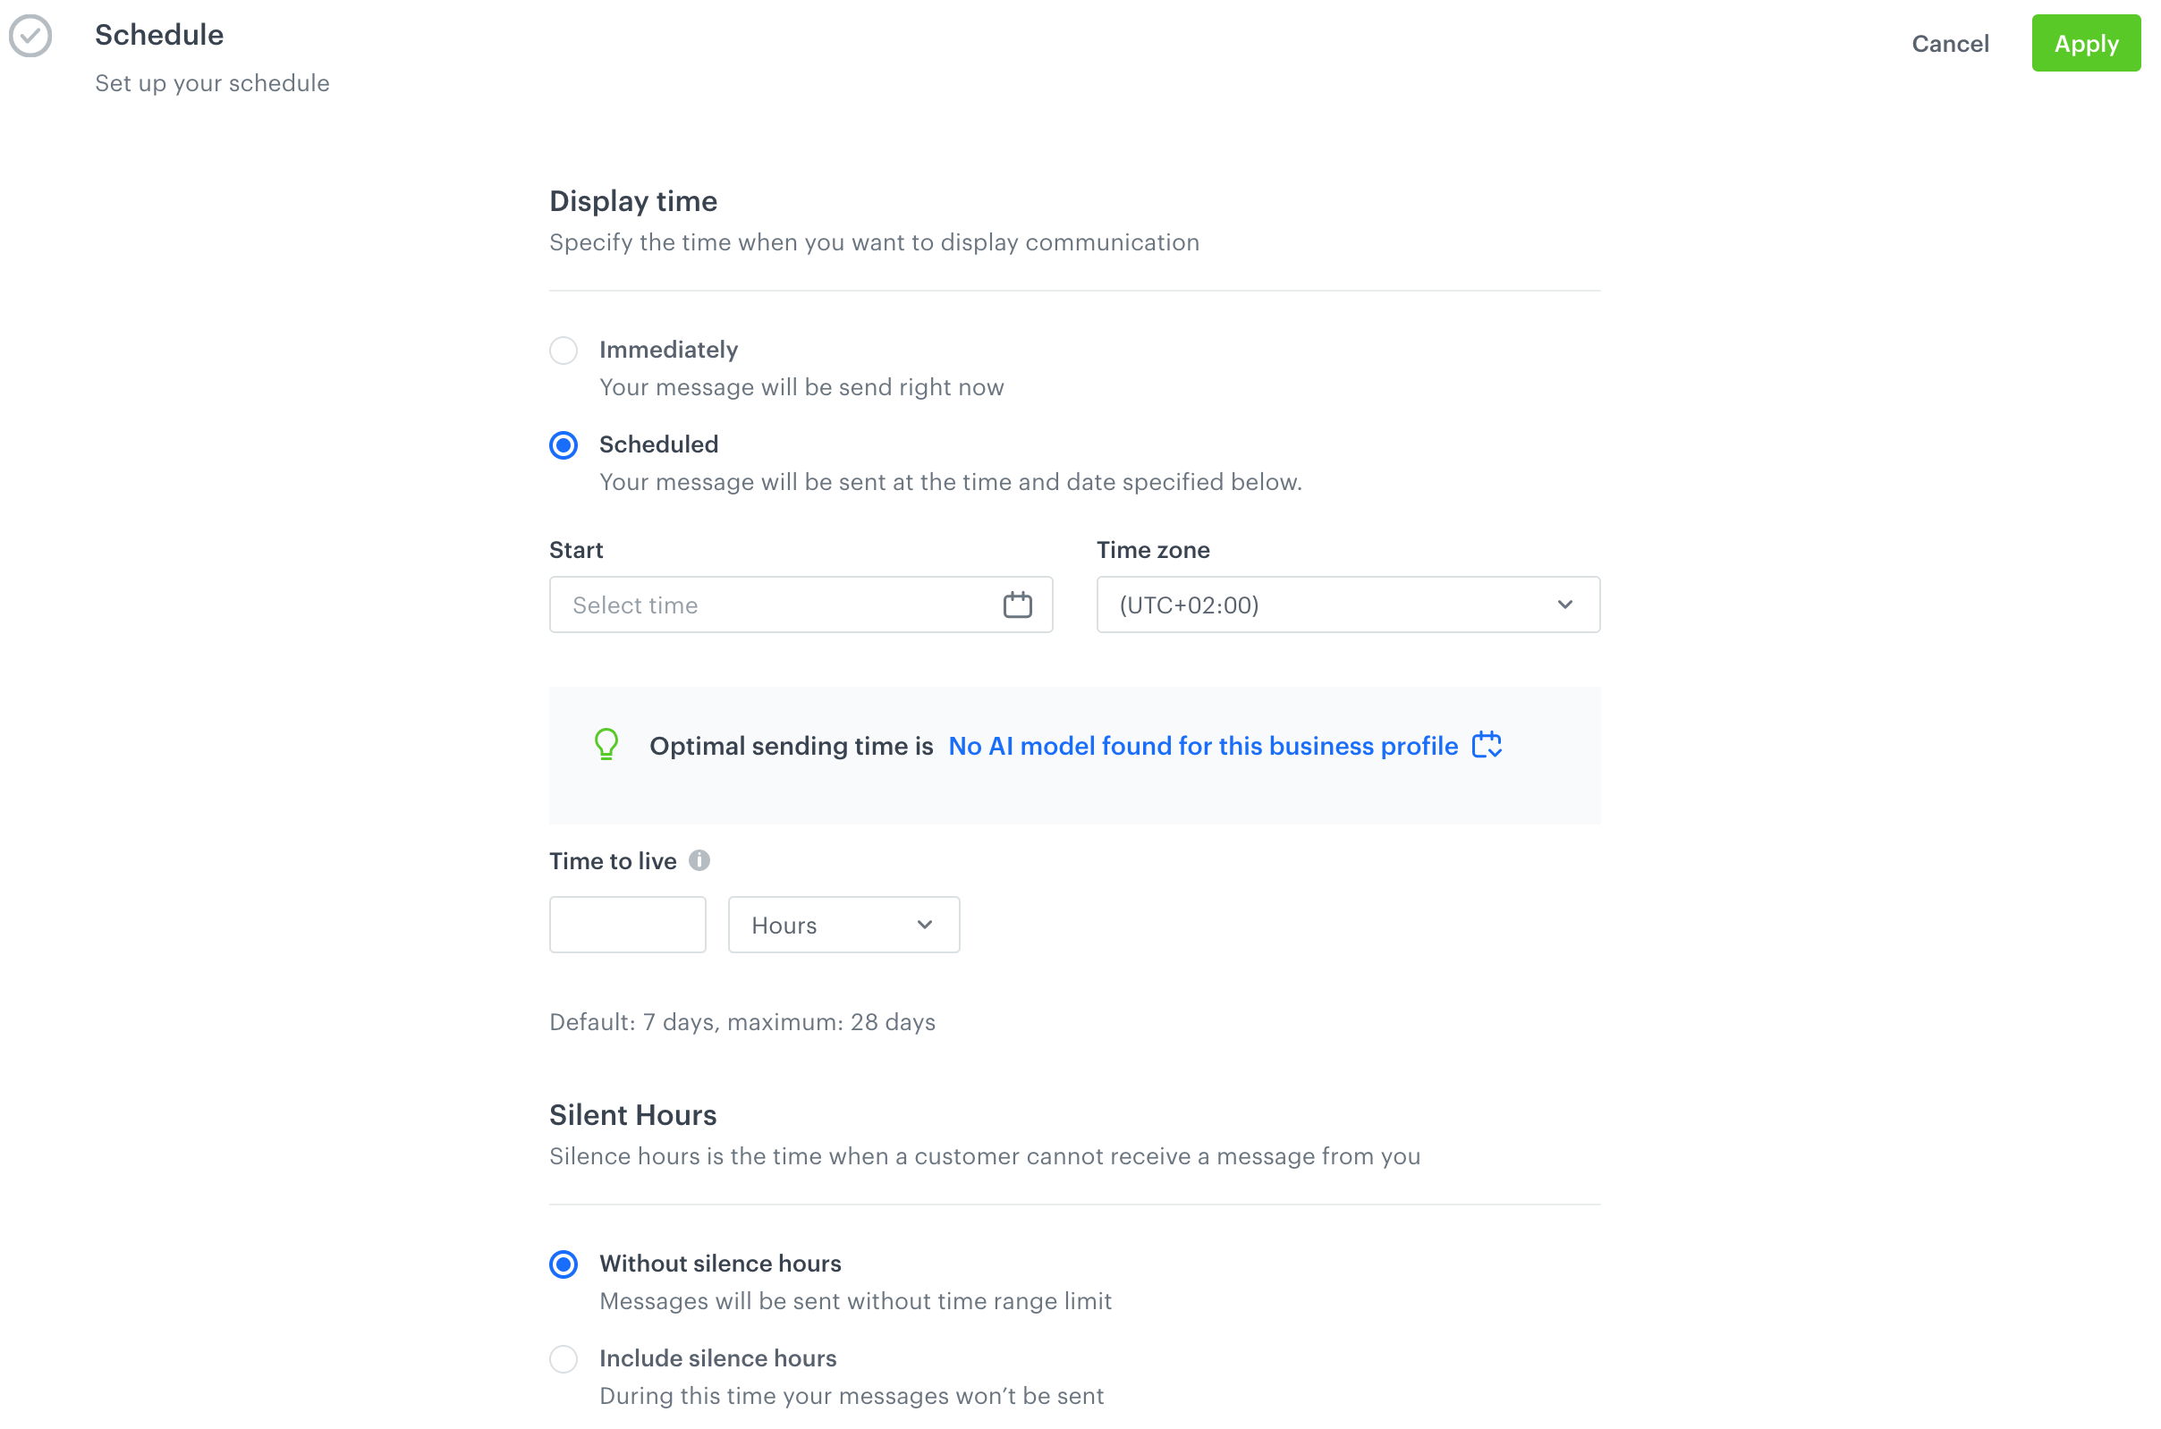This screenshot has width=2161, height=1429.
Task: Focus the Time to live number input
Action: coord(627,925)
